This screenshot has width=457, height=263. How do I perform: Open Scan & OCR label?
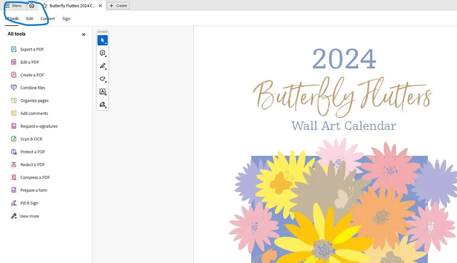pos(31,139)
